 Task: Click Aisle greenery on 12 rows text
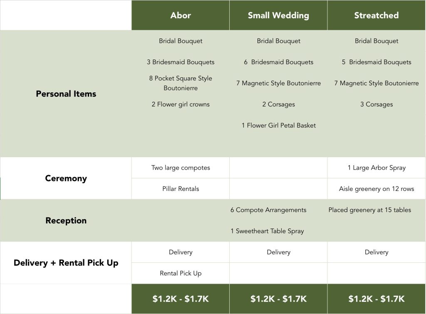tap(376, 189)
